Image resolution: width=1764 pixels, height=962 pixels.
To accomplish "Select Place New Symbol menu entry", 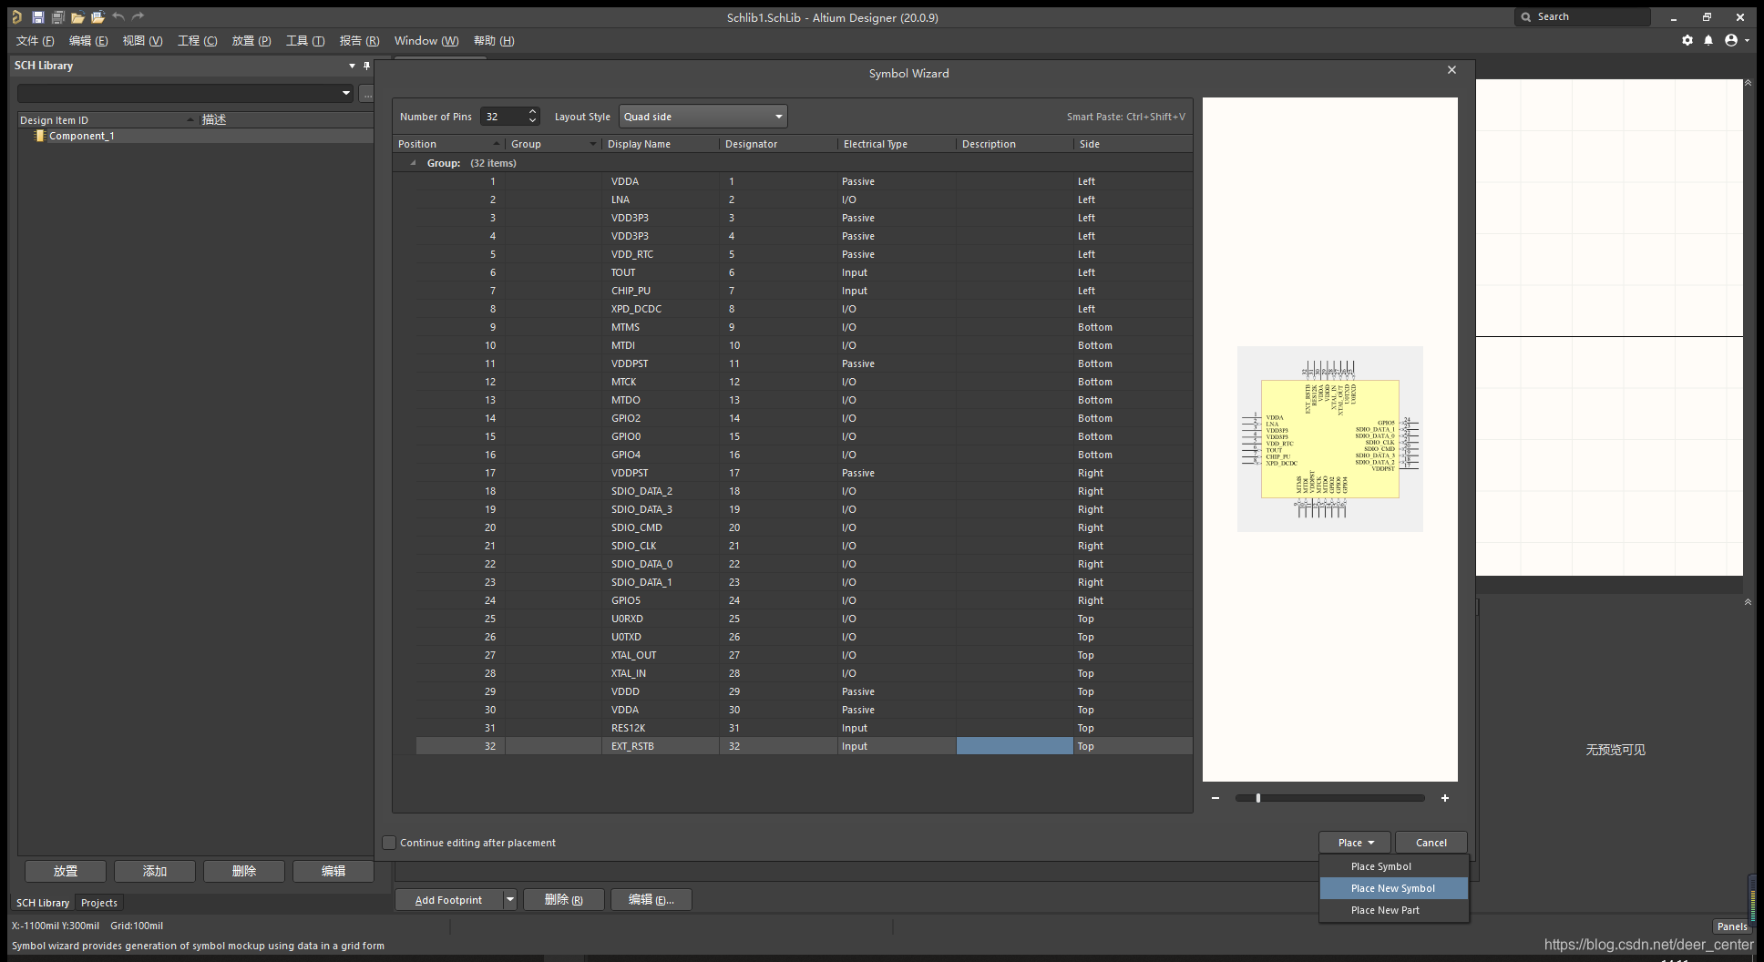I will 1392,888.
